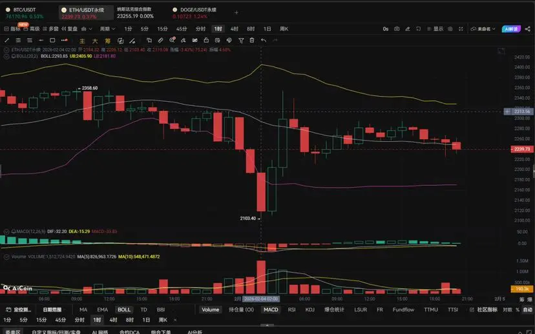Open the chart type dropdown arrow
The height and width of the screenshot is (334, 535).
pyautogui.click(x=90, y=29)
